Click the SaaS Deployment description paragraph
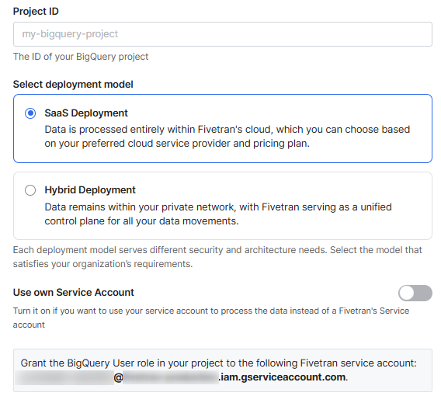 point(227,137)
